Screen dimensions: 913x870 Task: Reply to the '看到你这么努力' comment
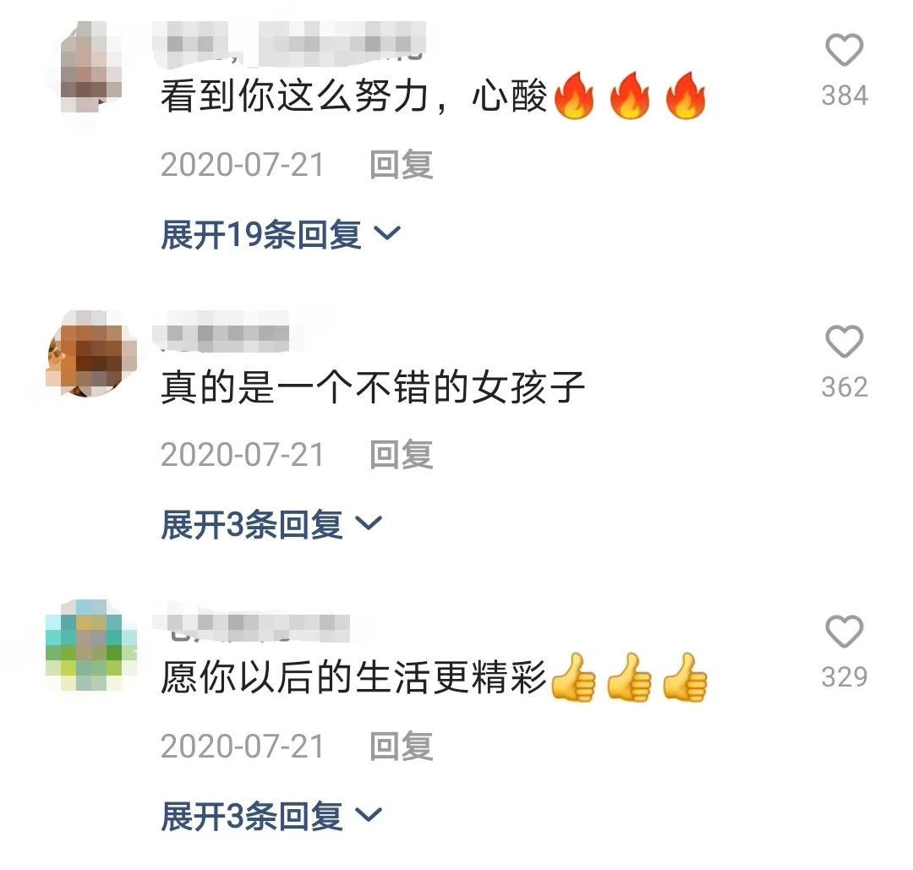pos(402,165)
